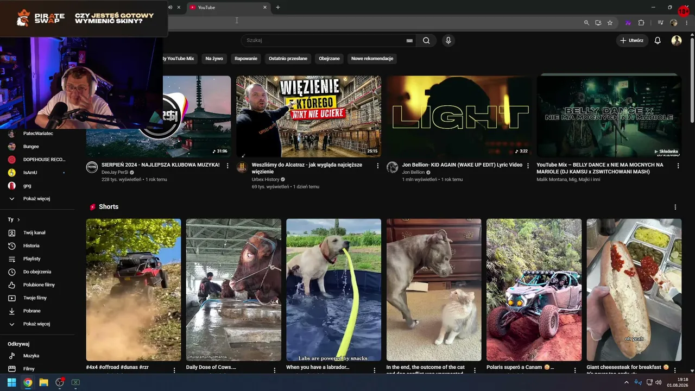The image size is (695, 391).
Task: Open options for Polaris superó a Canam short
Action: coord(574,370)
